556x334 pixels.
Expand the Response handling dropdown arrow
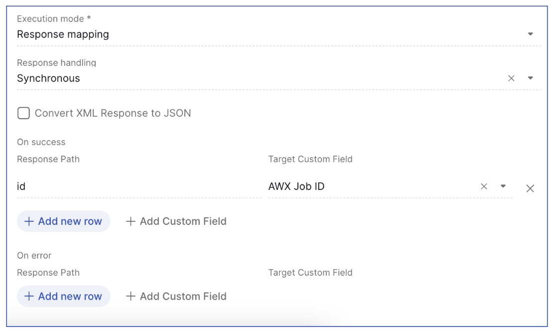(x=531, y=78)
